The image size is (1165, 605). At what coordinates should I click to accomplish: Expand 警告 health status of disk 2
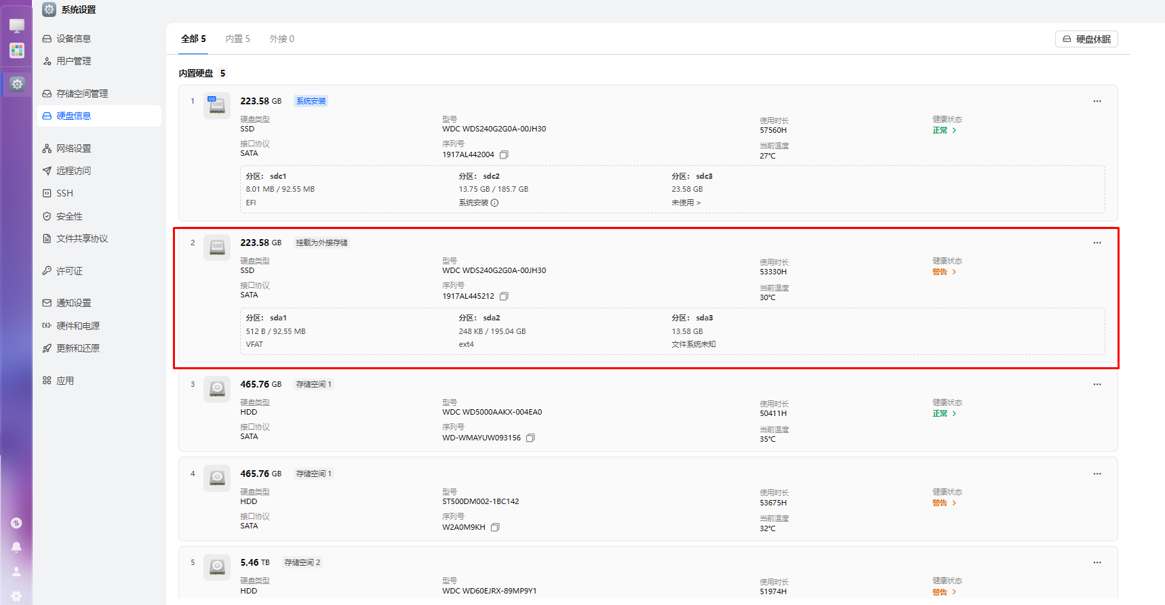[944, 272]
